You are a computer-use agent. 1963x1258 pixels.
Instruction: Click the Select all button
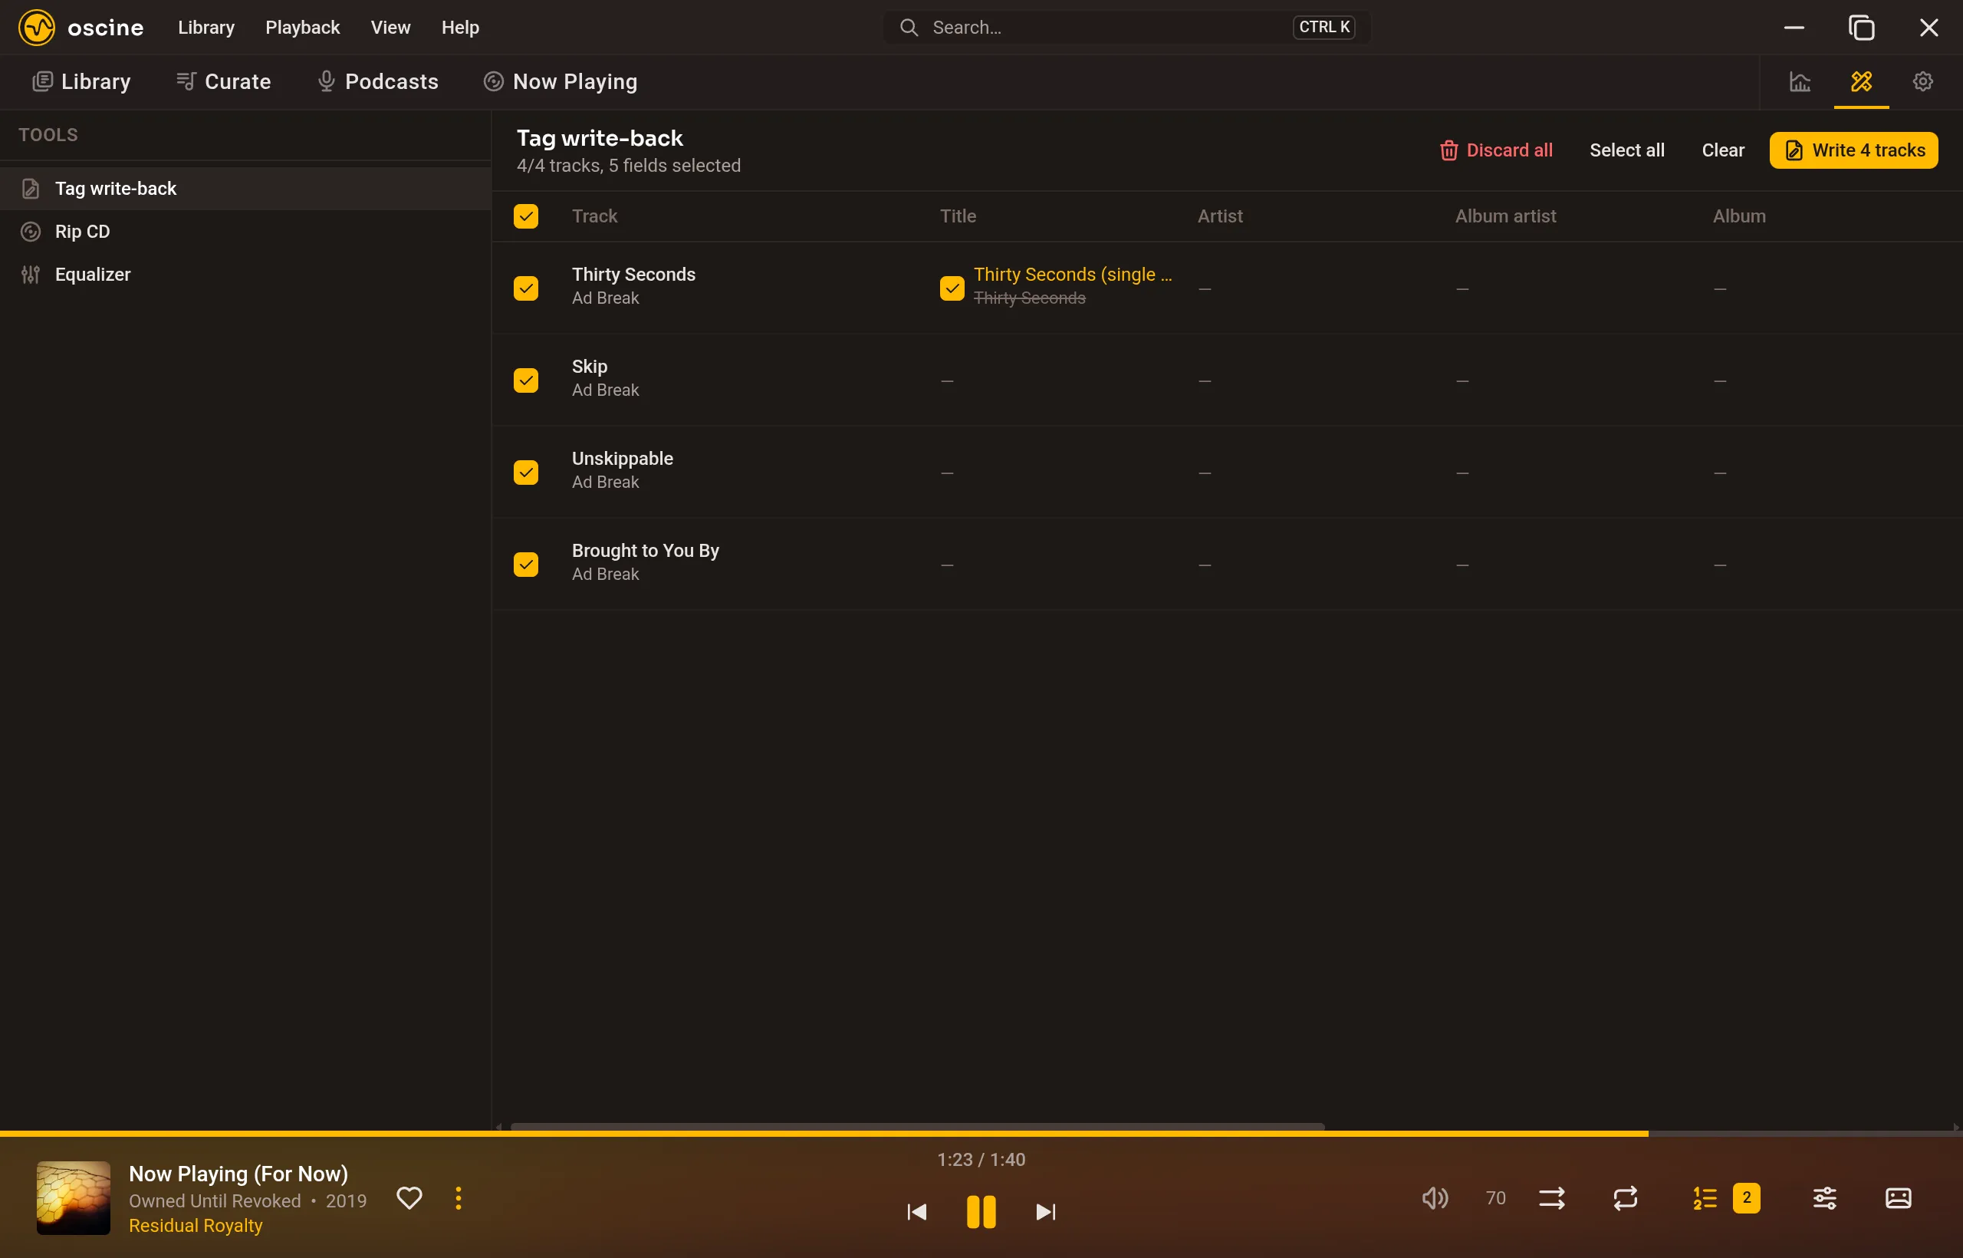click(x=1626, y=150)
